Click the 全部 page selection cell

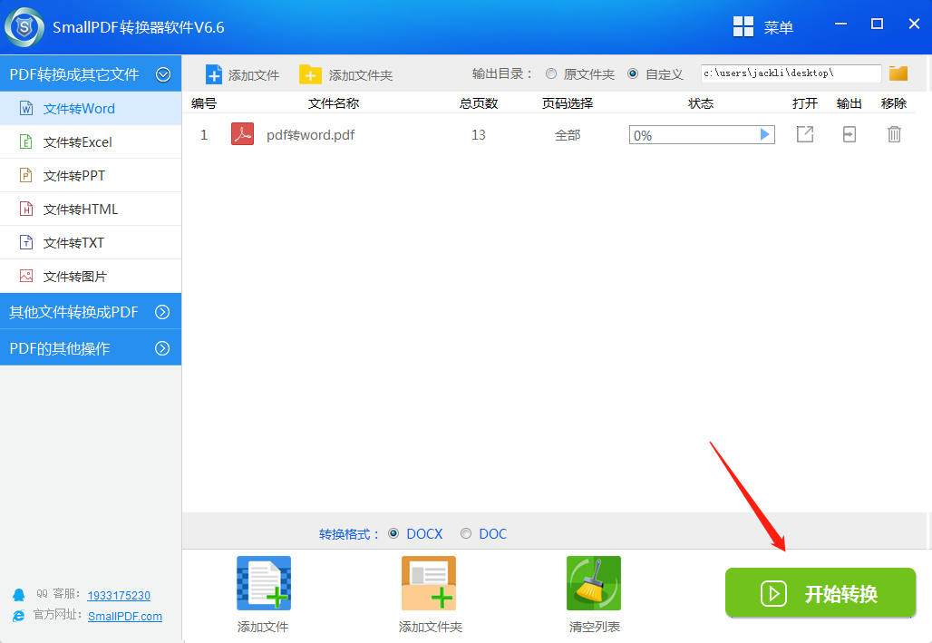coord(568,135)
